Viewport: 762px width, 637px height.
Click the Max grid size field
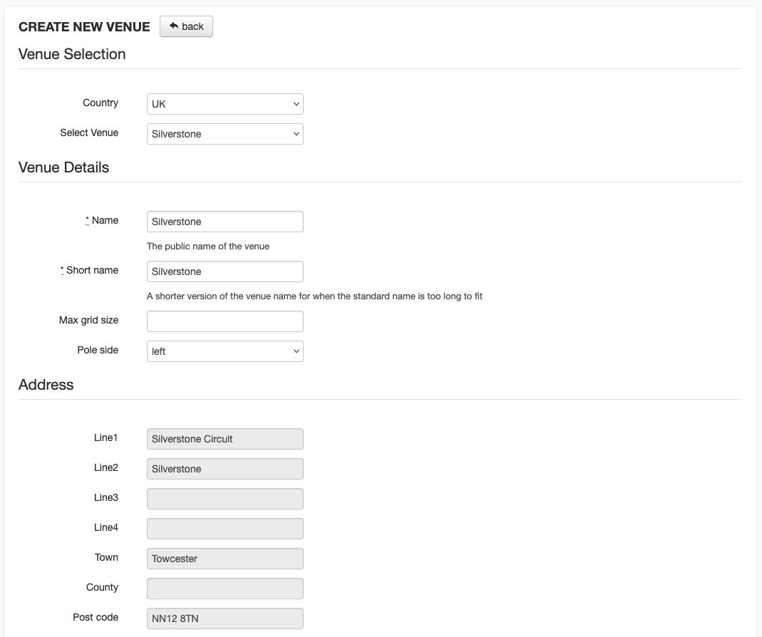pos(225,321)
